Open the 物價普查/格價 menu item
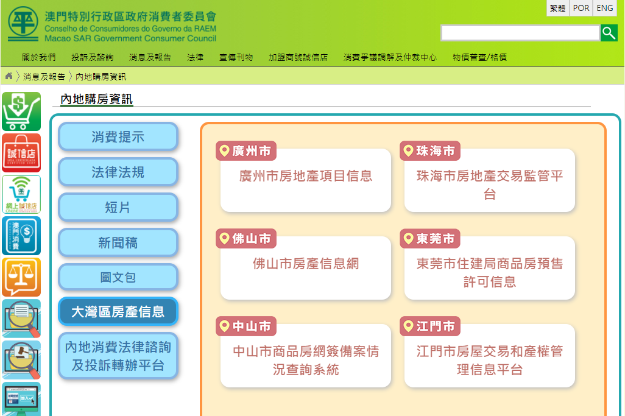 479,57
